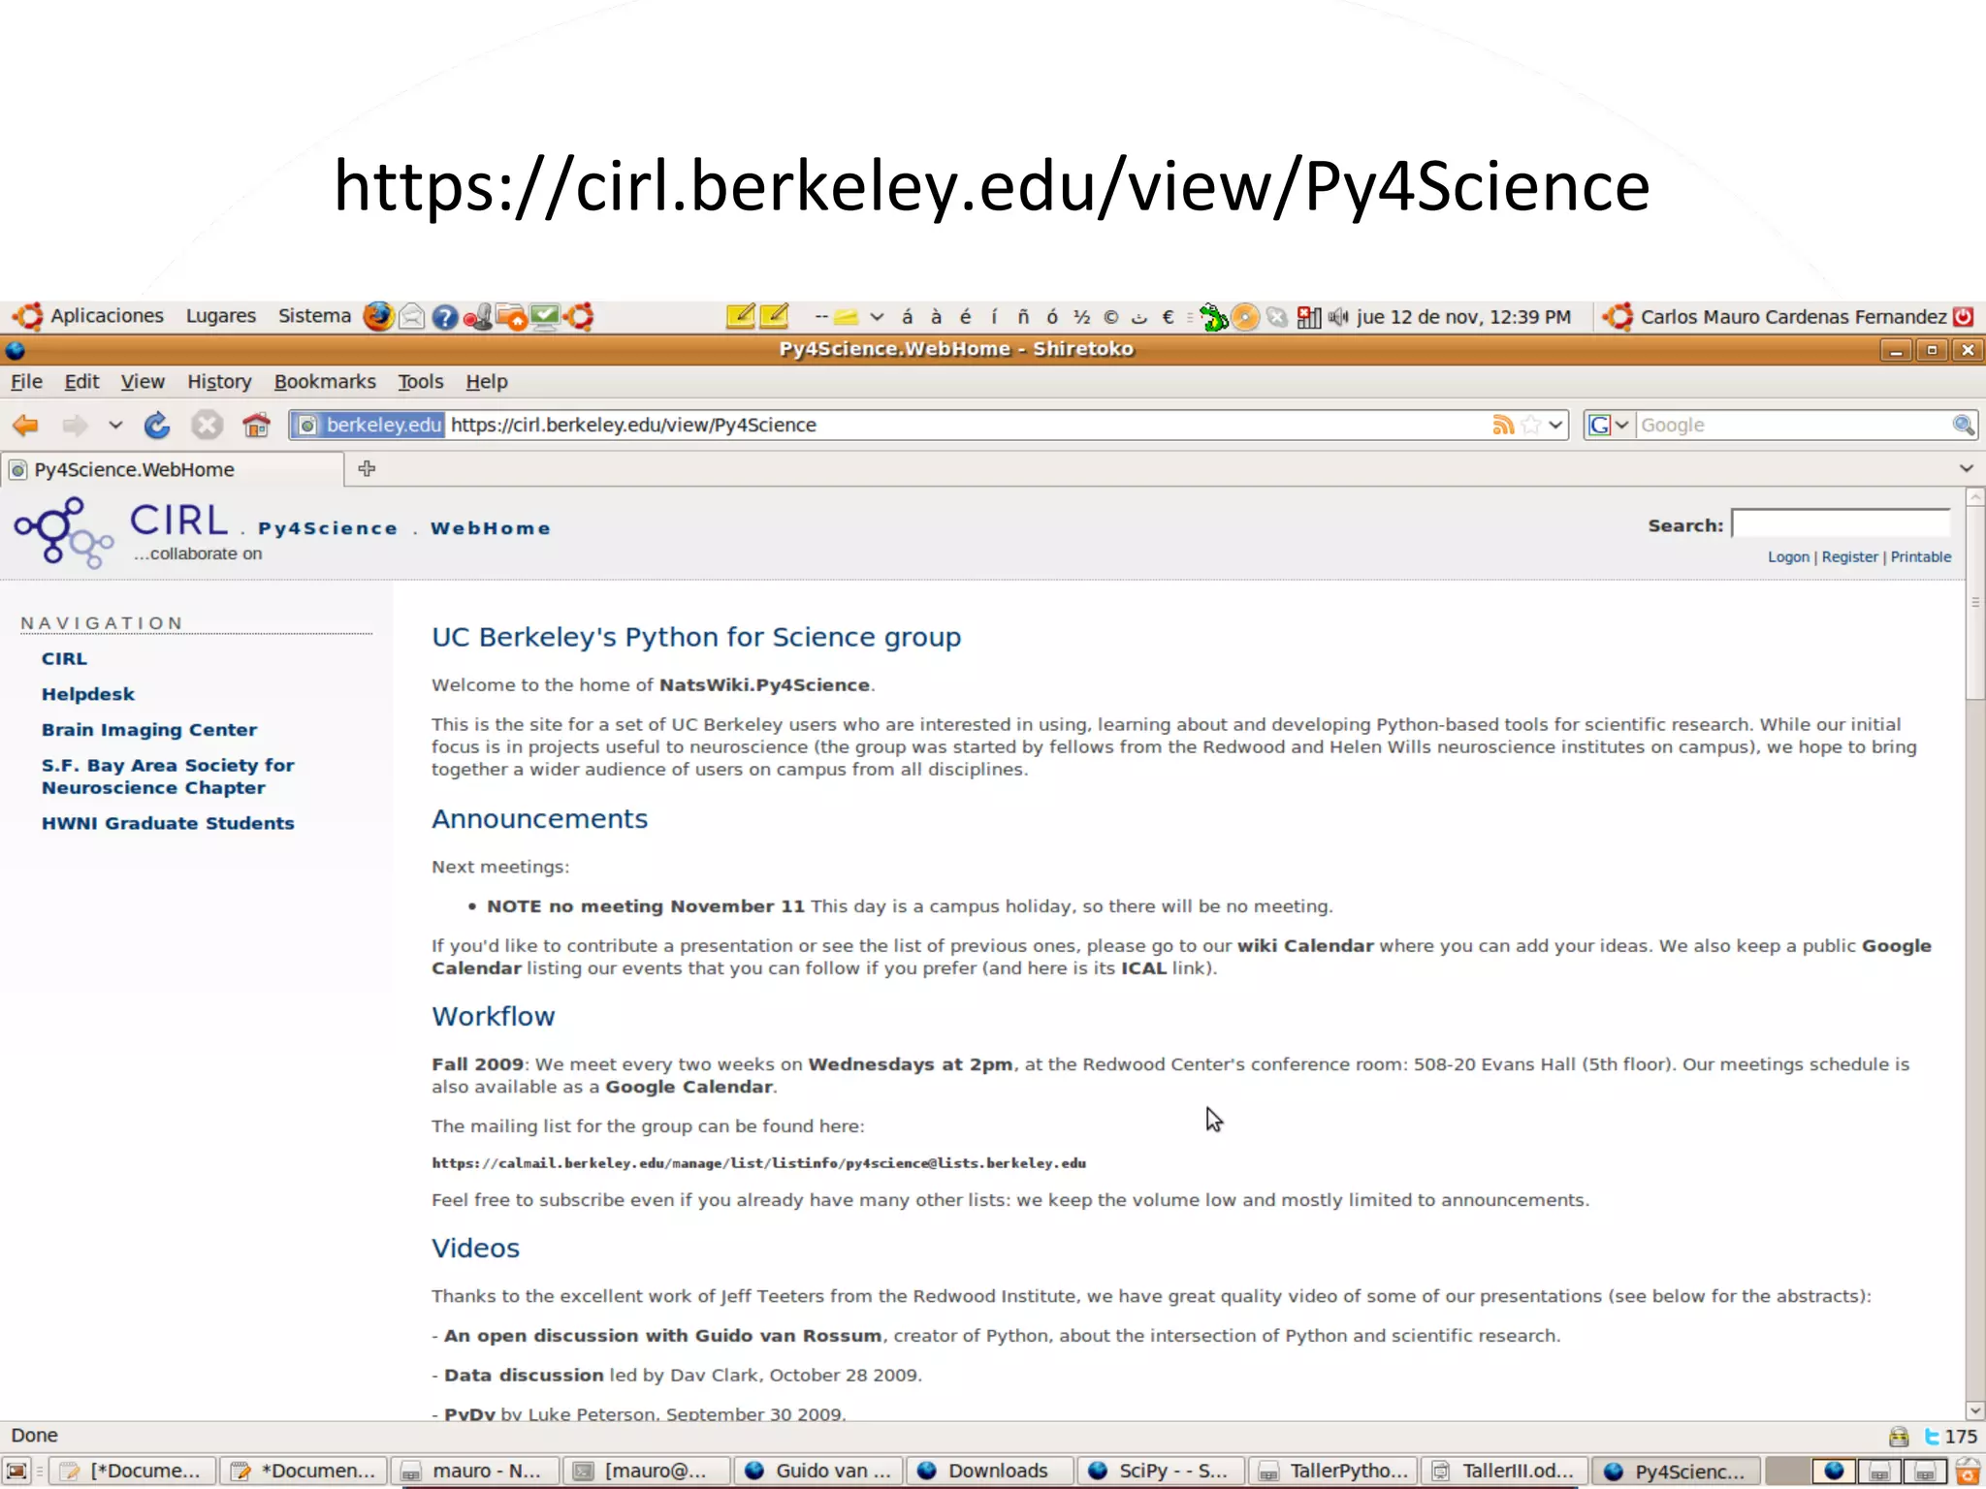
Task: Click the red power shutdown icon
Action: (1964, 317)
